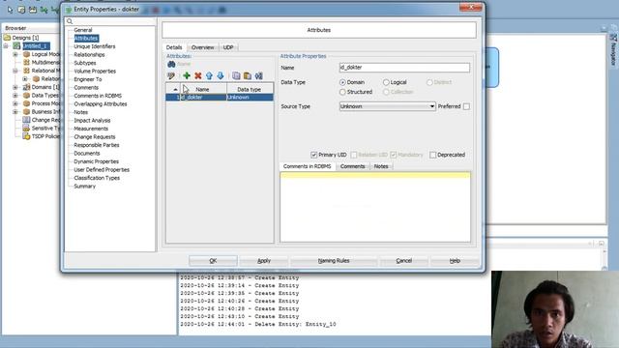The width and height of the screenshot is (619, 348).
Task: Expand the Logical Model tree node
Action: [x=15, y=54]
